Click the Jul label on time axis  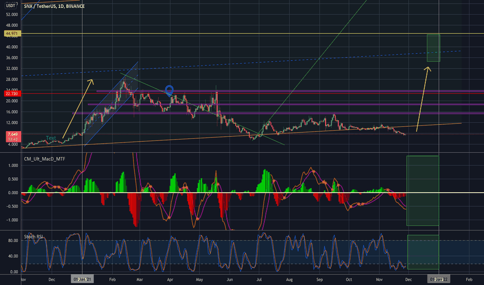click(259, 279)
